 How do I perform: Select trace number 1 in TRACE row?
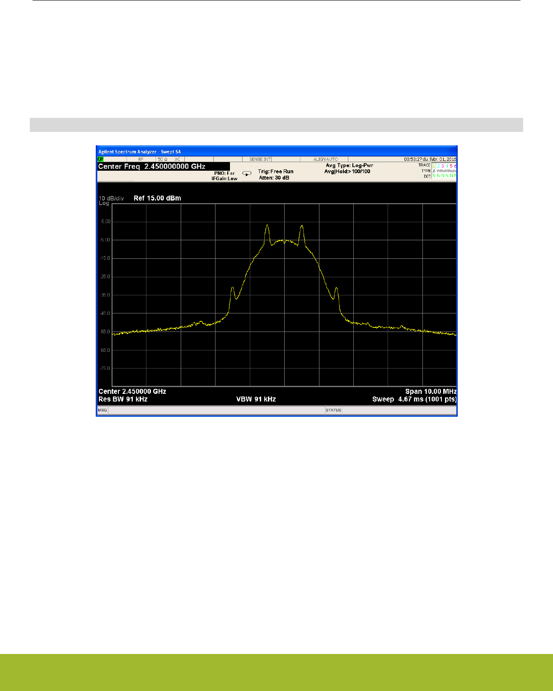coord(434,166)
